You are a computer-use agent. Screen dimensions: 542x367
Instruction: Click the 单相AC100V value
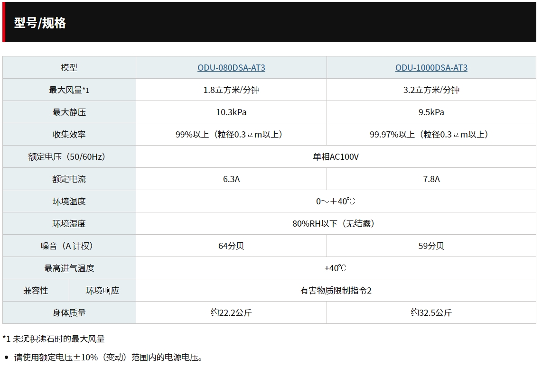(336, 157)
